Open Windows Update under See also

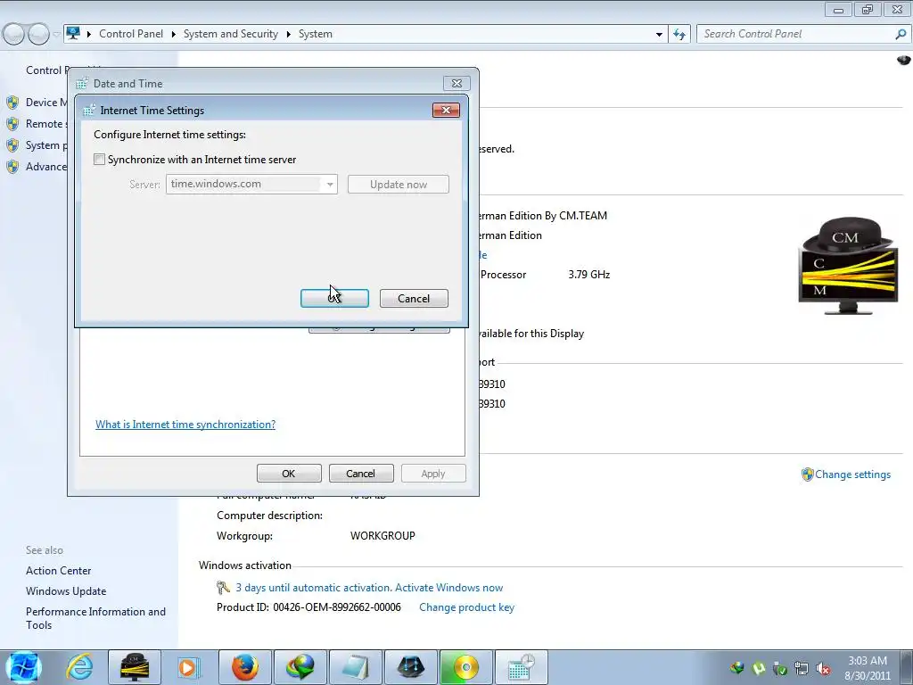click(66, 591)
